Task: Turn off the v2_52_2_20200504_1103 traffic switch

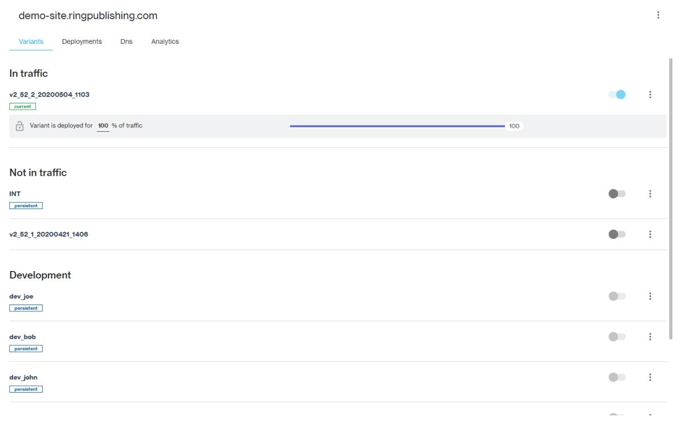Action: click(617, 95)
